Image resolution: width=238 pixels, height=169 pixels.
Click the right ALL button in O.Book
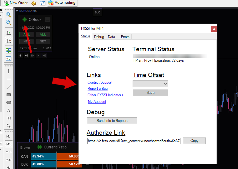pyautogui.click(x=43, y=35)
